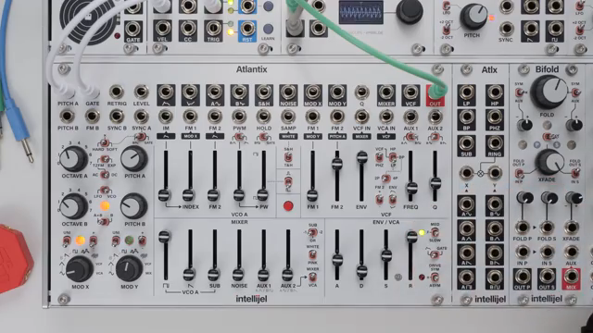The image size is (593, 333).
Task: Flip the S&H / T&H switch
Action: [x=288, y=157]
